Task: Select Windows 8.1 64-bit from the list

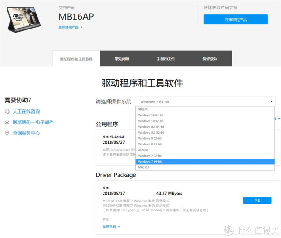Action: tap(205, 127)
